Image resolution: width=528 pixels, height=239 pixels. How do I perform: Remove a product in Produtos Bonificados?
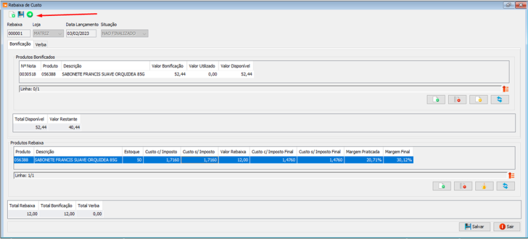[x=457, y=100]
